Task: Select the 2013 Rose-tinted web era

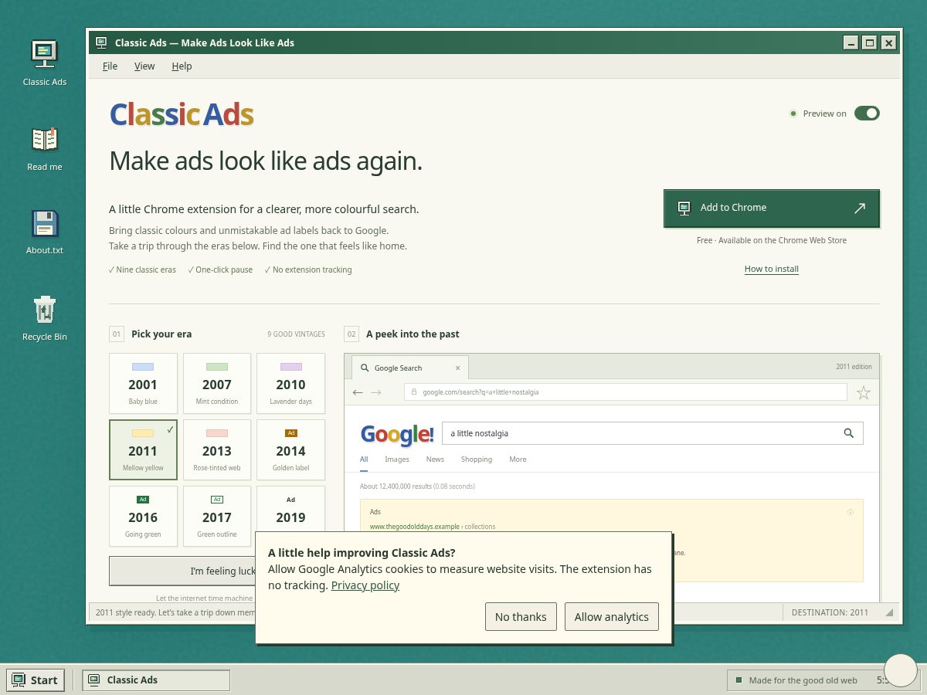Action: [217, 449]
